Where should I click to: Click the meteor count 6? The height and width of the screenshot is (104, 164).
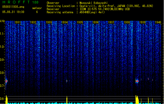(x=37, y=12)
